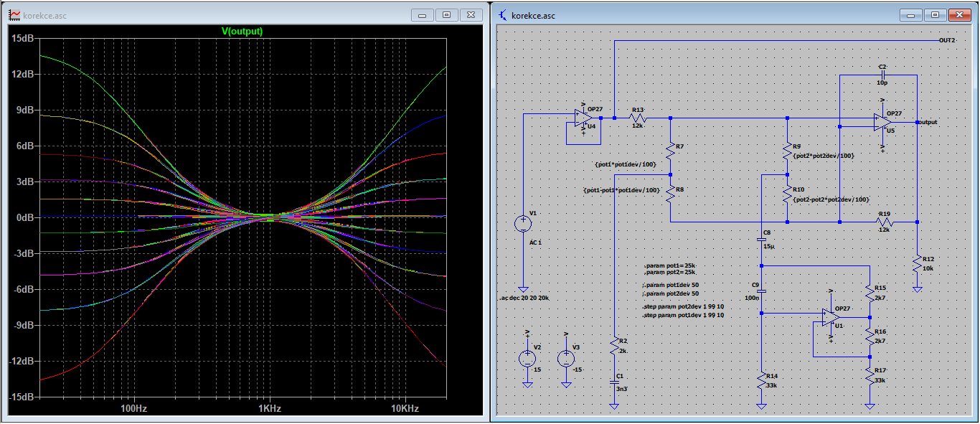
Task: Select resistor R15 2k7 symbol
Action: 870,293
